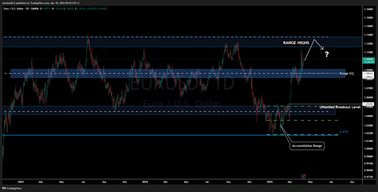Select the white projection arrow near Range Highs
The image size is (378, 192).
[x=314, y=48]
